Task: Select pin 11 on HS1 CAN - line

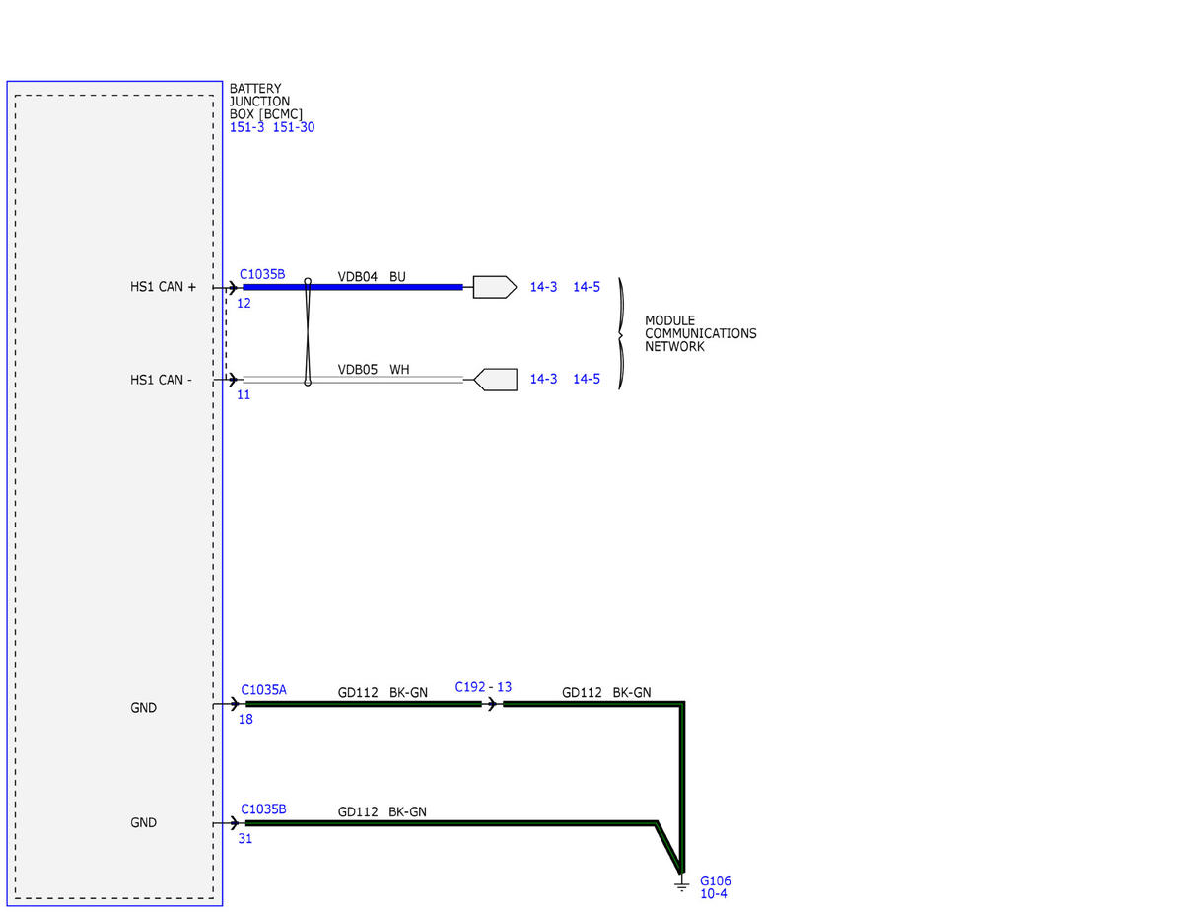Action: tap(244, 394)
